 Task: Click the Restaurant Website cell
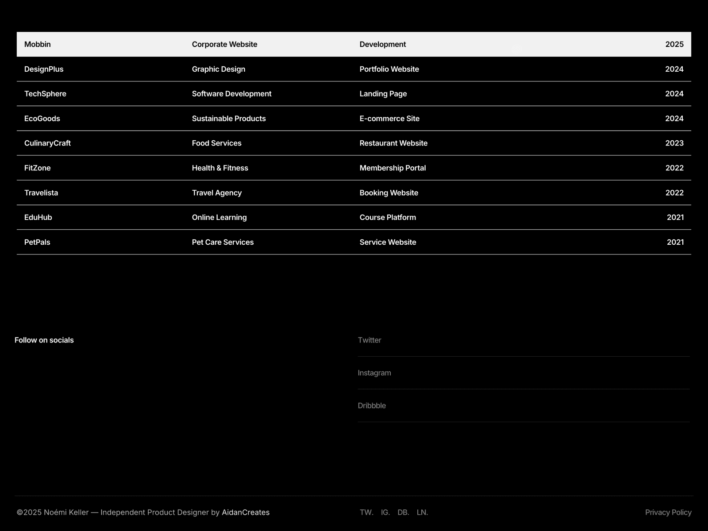pos(393,143)
